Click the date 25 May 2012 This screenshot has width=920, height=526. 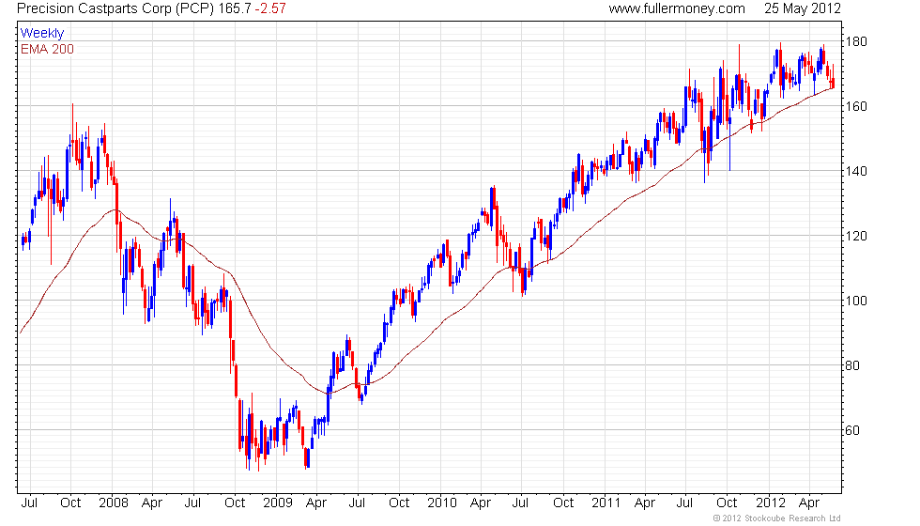point(803,8)
